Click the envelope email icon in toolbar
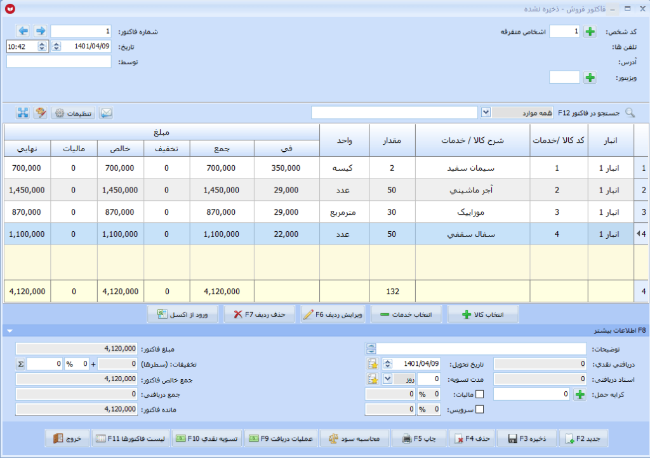The width and height of the screenshot is (650, 458). [106, 113]
